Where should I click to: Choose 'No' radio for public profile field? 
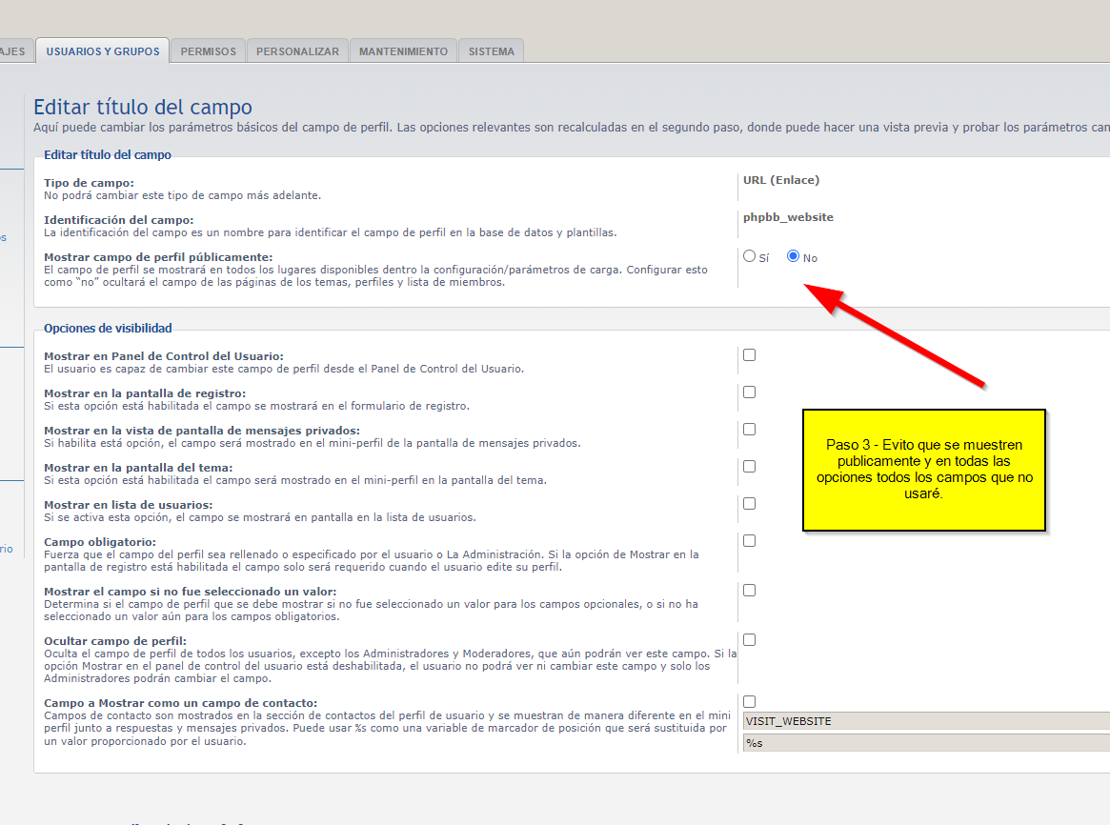click(x=793, y=256)
